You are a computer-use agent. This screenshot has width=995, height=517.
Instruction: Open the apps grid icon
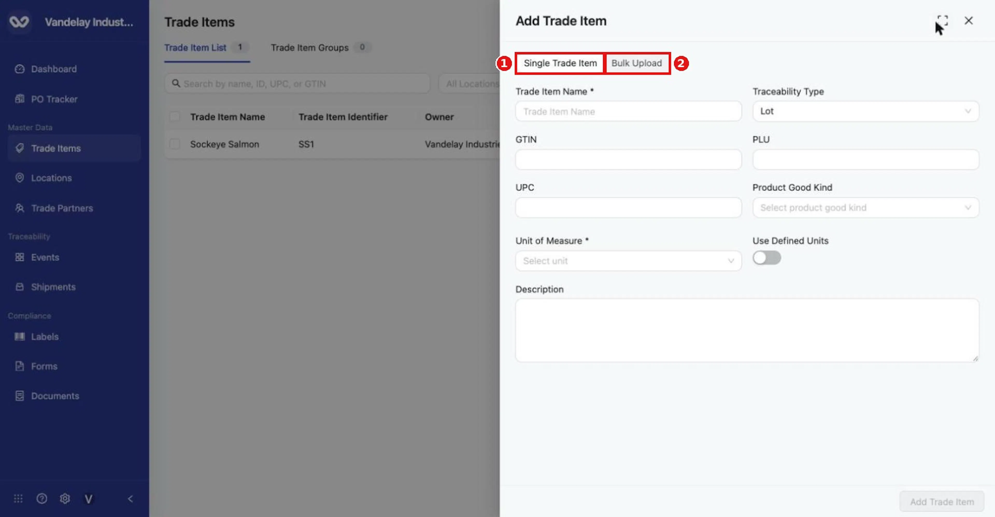(18, 498)
